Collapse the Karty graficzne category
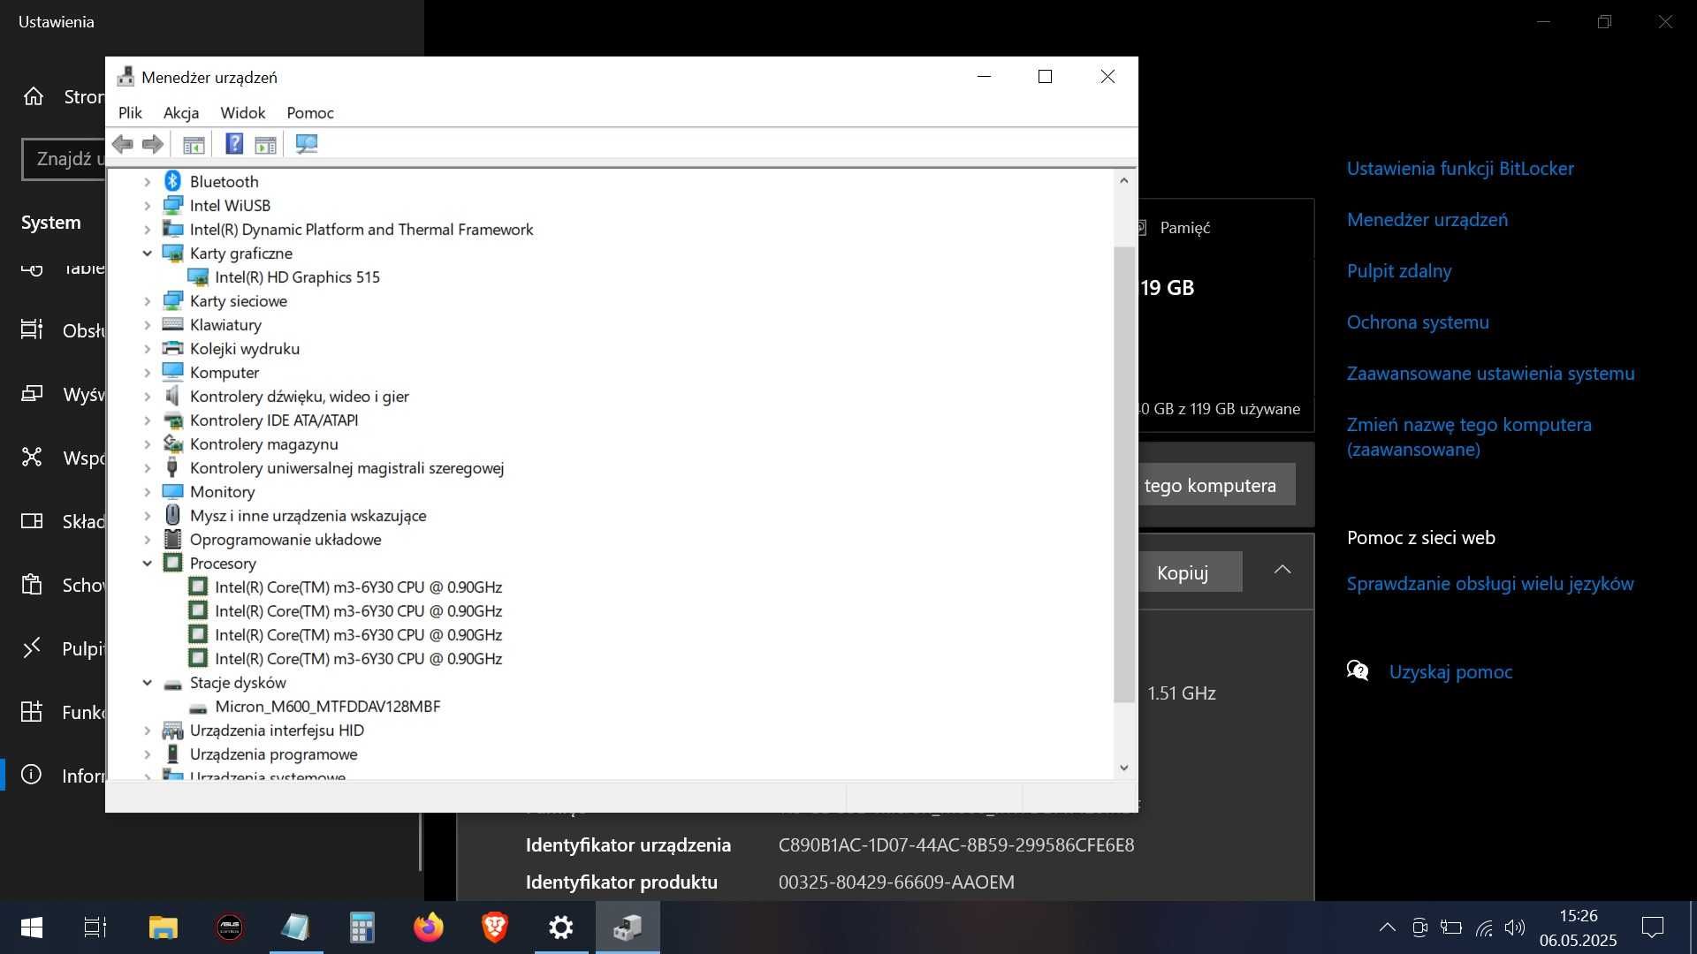 [x=148, y=254]
